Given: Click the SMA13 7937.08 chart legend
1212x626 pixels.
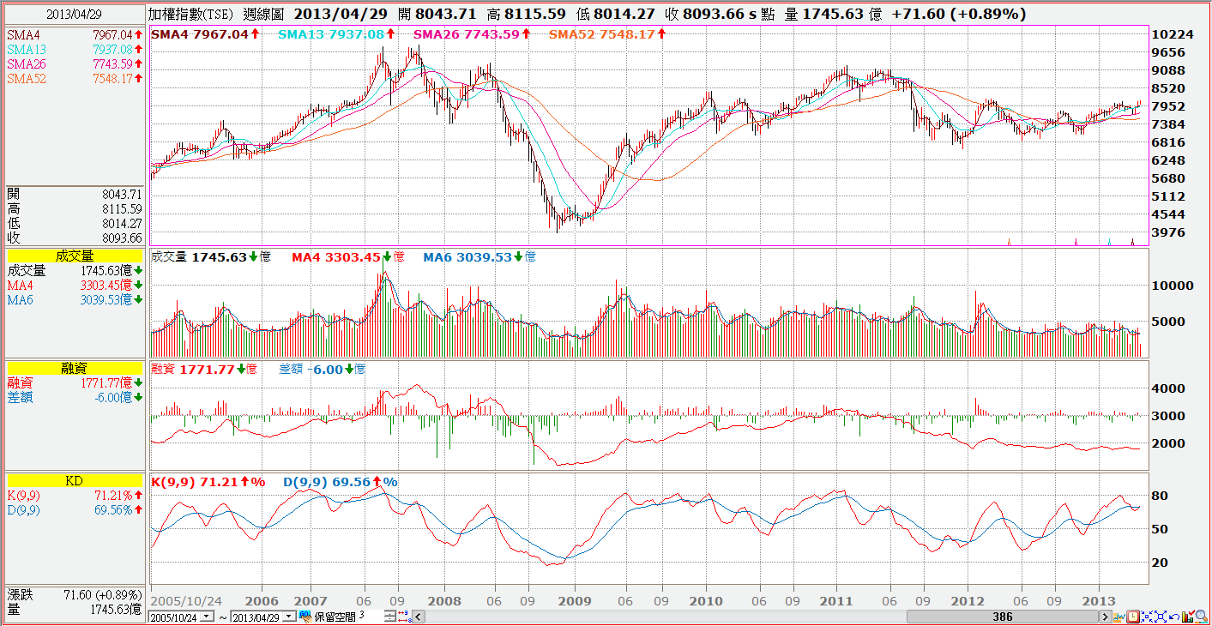Looking at the screenshot, I should coord(336,34).
